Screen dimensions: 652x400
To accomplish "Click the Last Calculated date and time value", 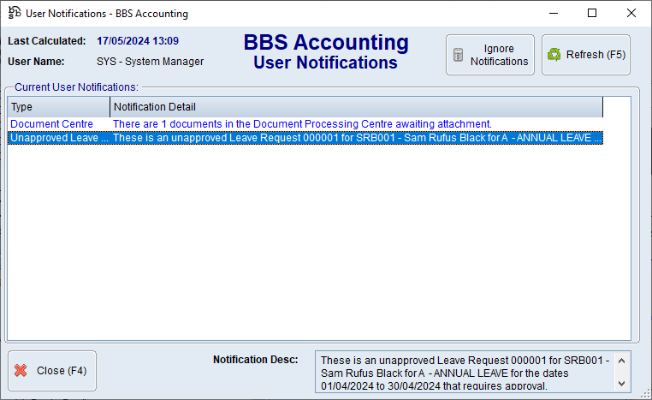I will (x=138, y=41).
